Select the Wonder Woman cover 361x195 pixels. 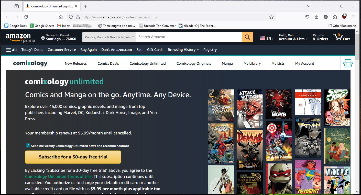[221, 105]
